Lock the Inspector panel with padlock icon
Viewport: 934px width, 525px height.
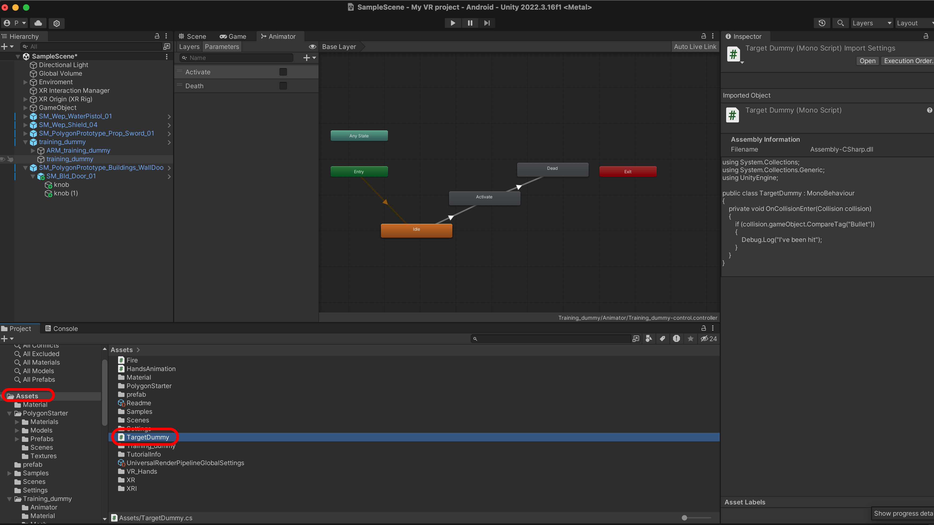(926, 36)
